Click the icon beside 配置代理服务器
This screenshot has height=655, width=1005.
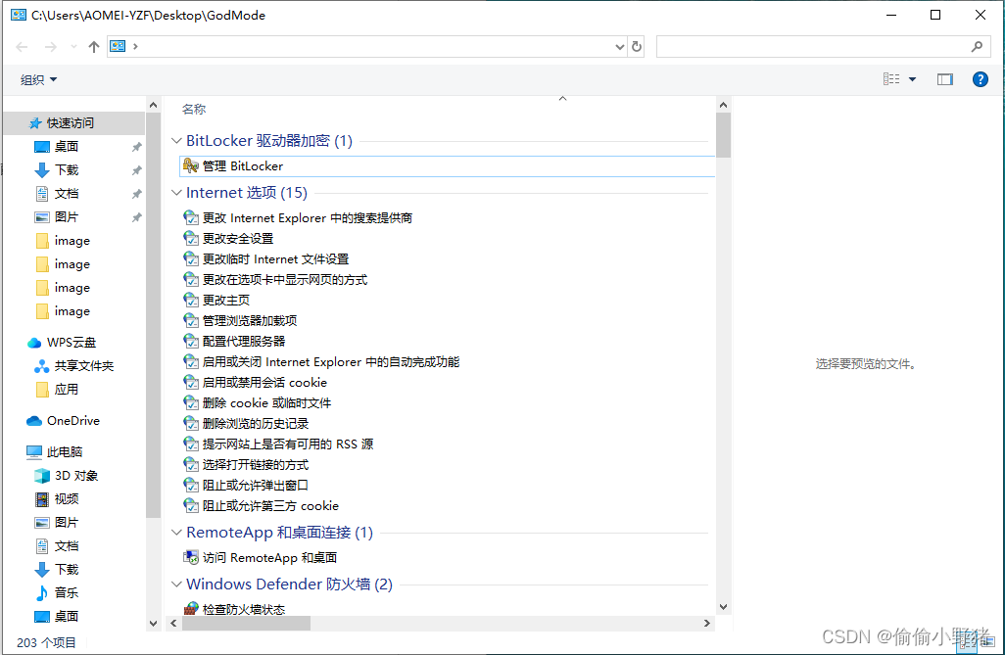tap(191, 341)
